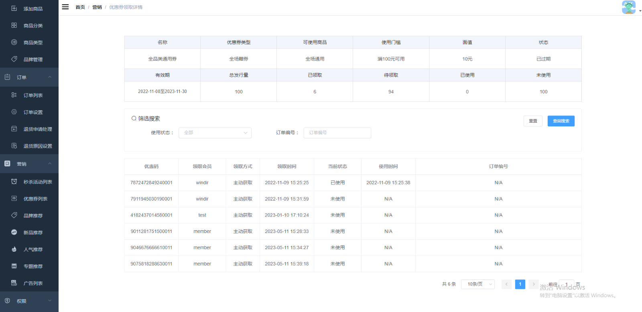Click the 重置 button
Screen dimensions: 642x312
[532, 121]
